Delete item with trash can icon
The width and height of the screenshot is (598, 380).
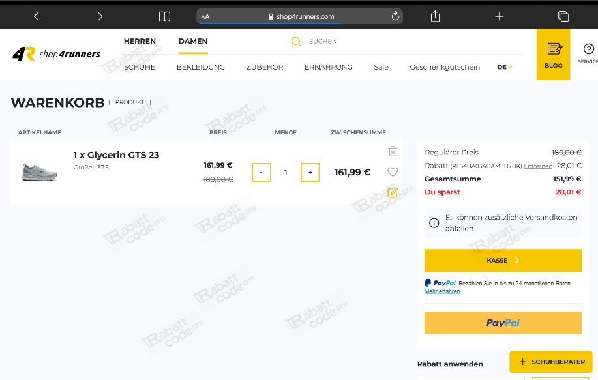pyautogui.click(x=393, y=151)
